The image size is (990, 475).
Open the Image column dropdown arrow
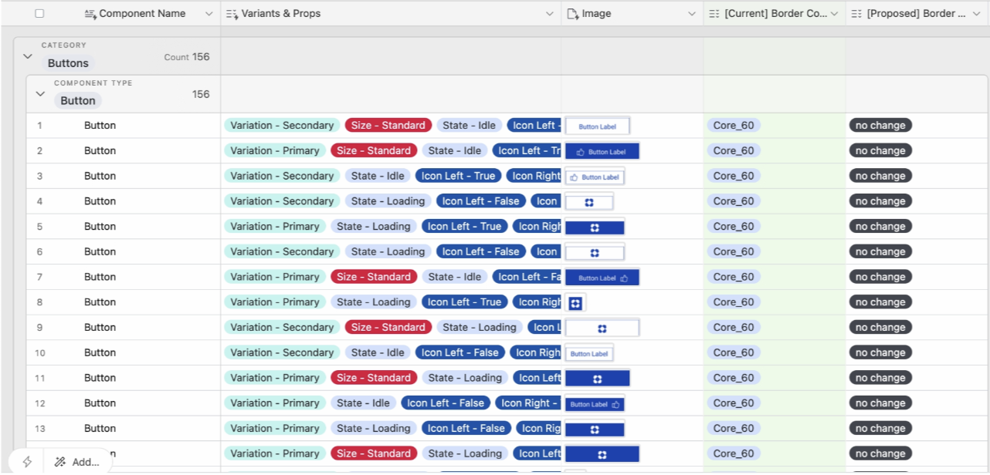(x=692, y=14)
